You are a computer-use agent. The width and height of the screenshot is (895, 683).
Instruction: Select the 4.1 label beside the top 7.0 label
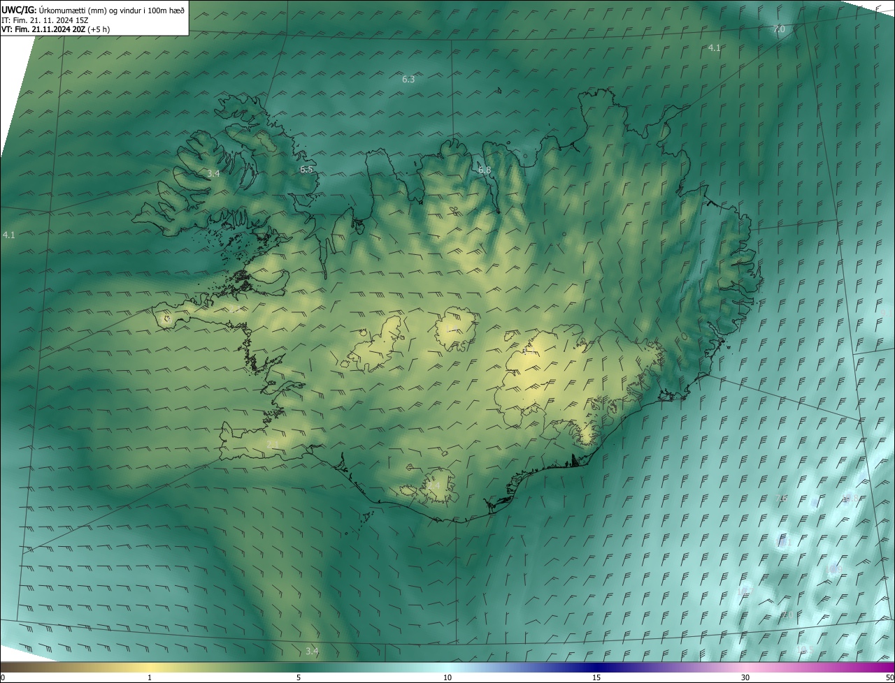pyautogui.click(x=714, y=48)
